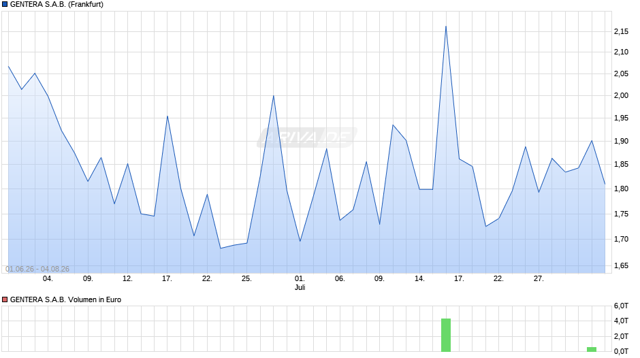The height and width of the screenshot is (358, 640).
Task: Click the date range text 01.06.26 - 04.08.26
Action: coord(37,269)
